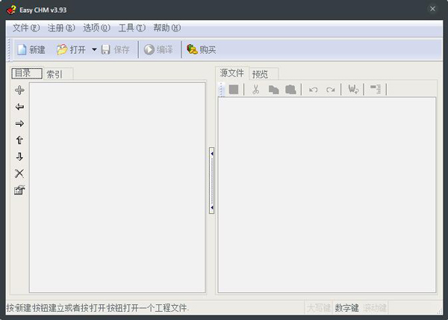Click the properties icon below the delete icon
The width and height of the screenshot is (448, 320).
click(19, 190)
